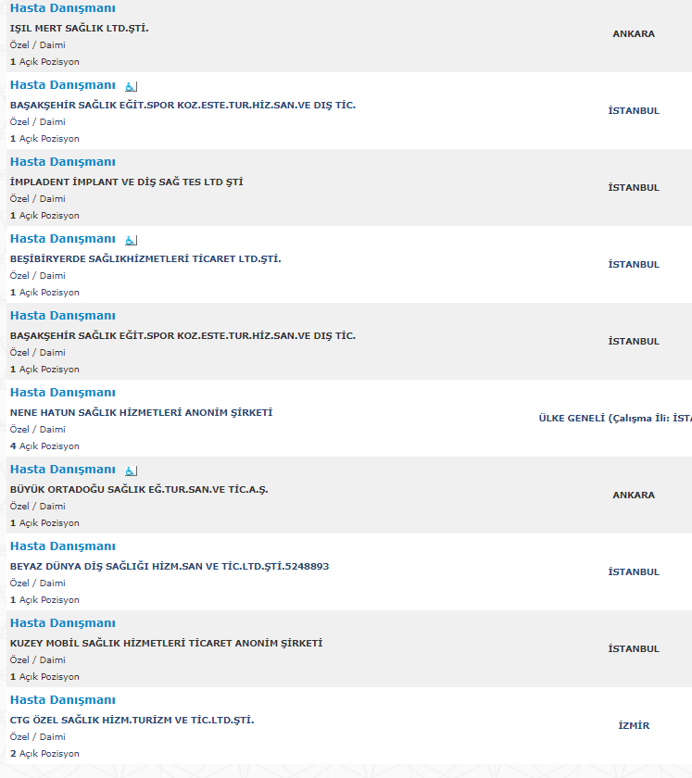Click the İZMİR location of CTG listing

point(634,725)
